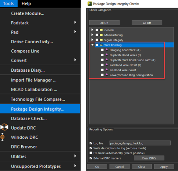Click the General folder icon

[x=101, y=30]
